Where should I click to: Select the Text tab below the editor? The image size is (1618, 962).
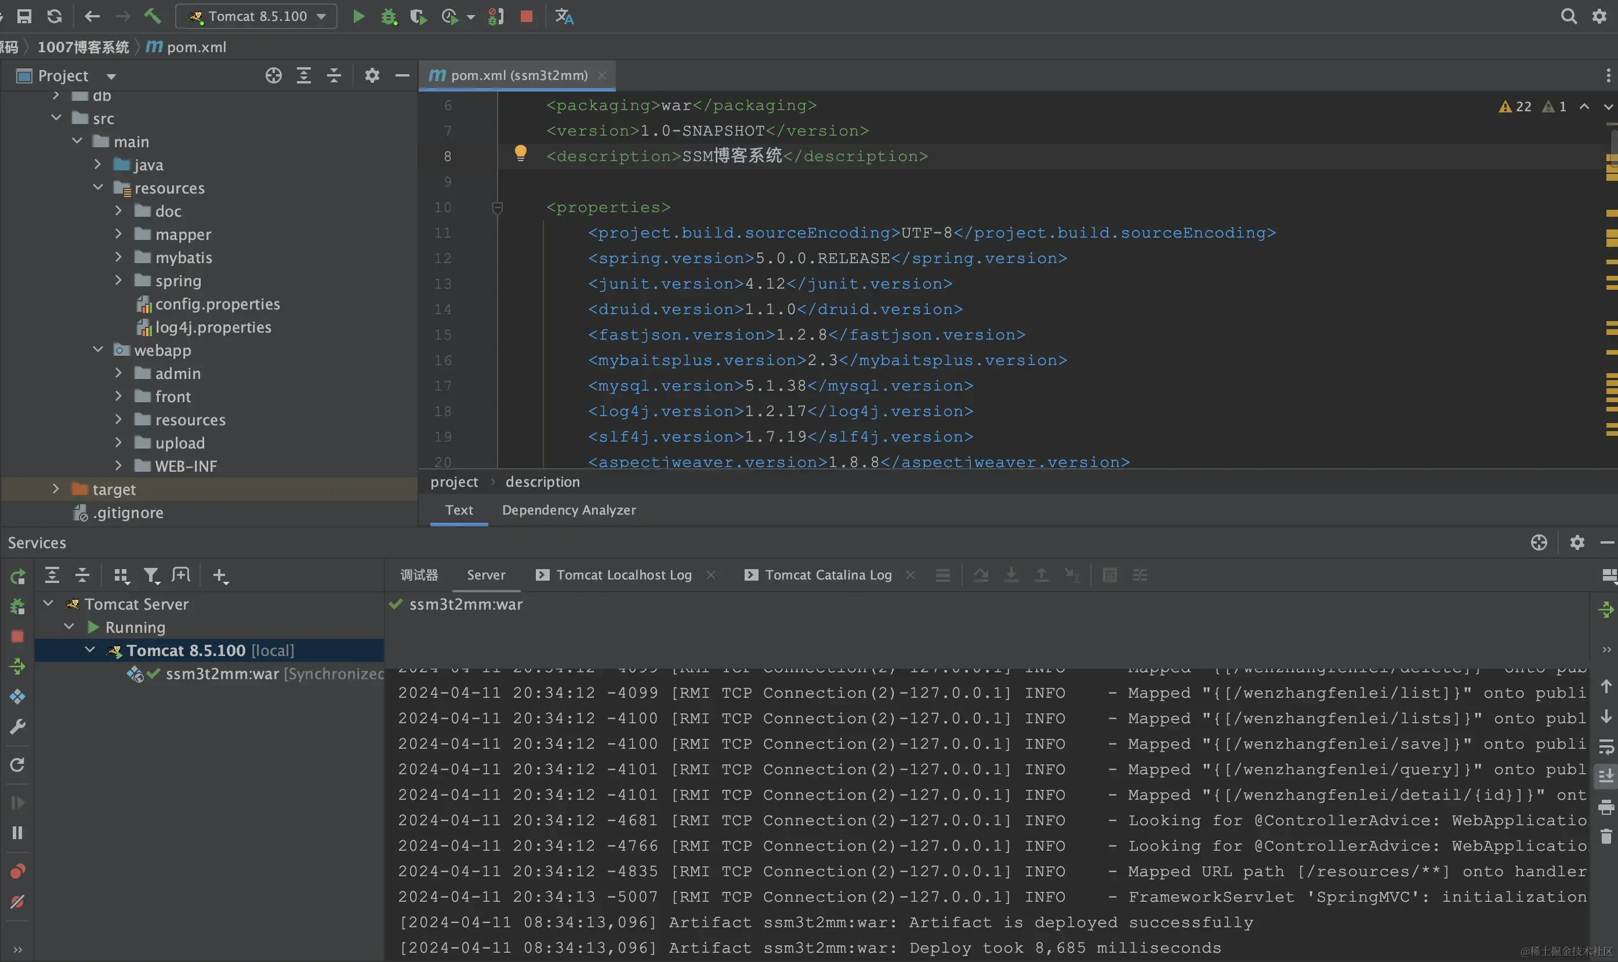pyautogui.click(x=459, y=510)
